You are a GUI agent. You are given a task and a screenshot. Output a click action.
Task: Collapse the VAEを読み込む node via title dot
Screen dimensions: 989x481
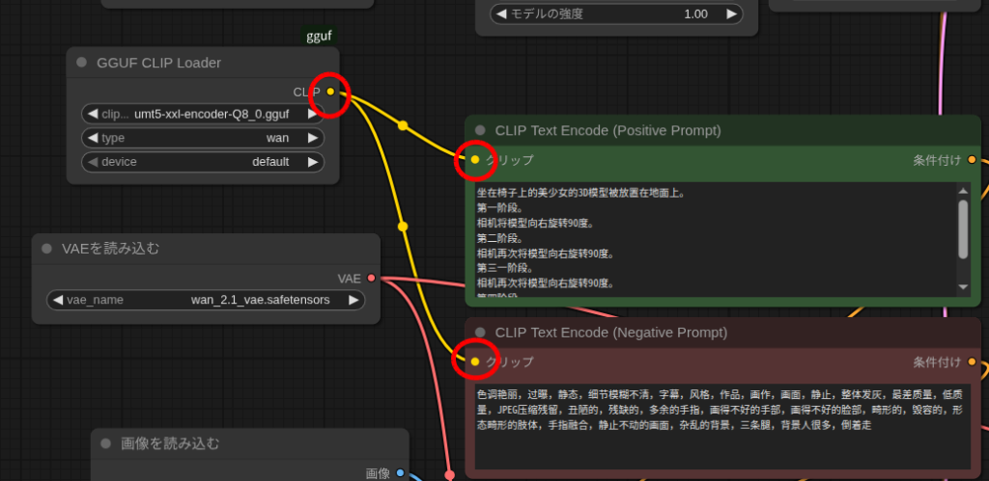[47, 249]
